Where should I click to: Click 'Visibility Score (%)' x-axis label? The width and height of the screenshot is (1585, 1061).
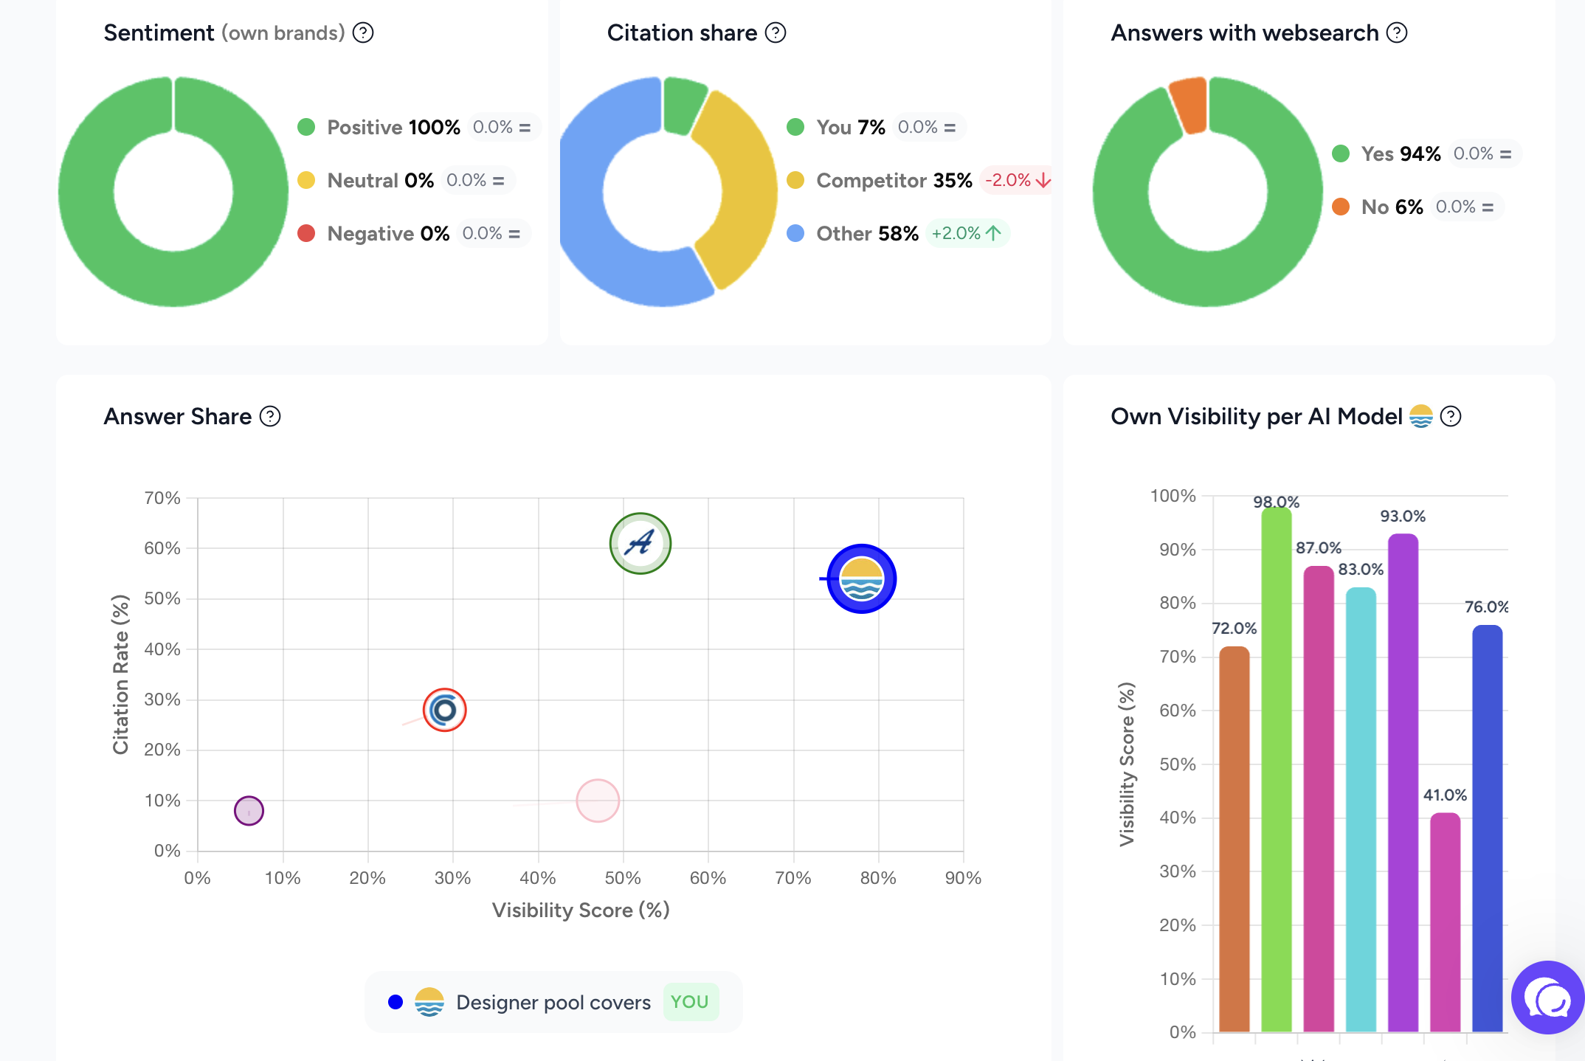[x=581, y=910]
